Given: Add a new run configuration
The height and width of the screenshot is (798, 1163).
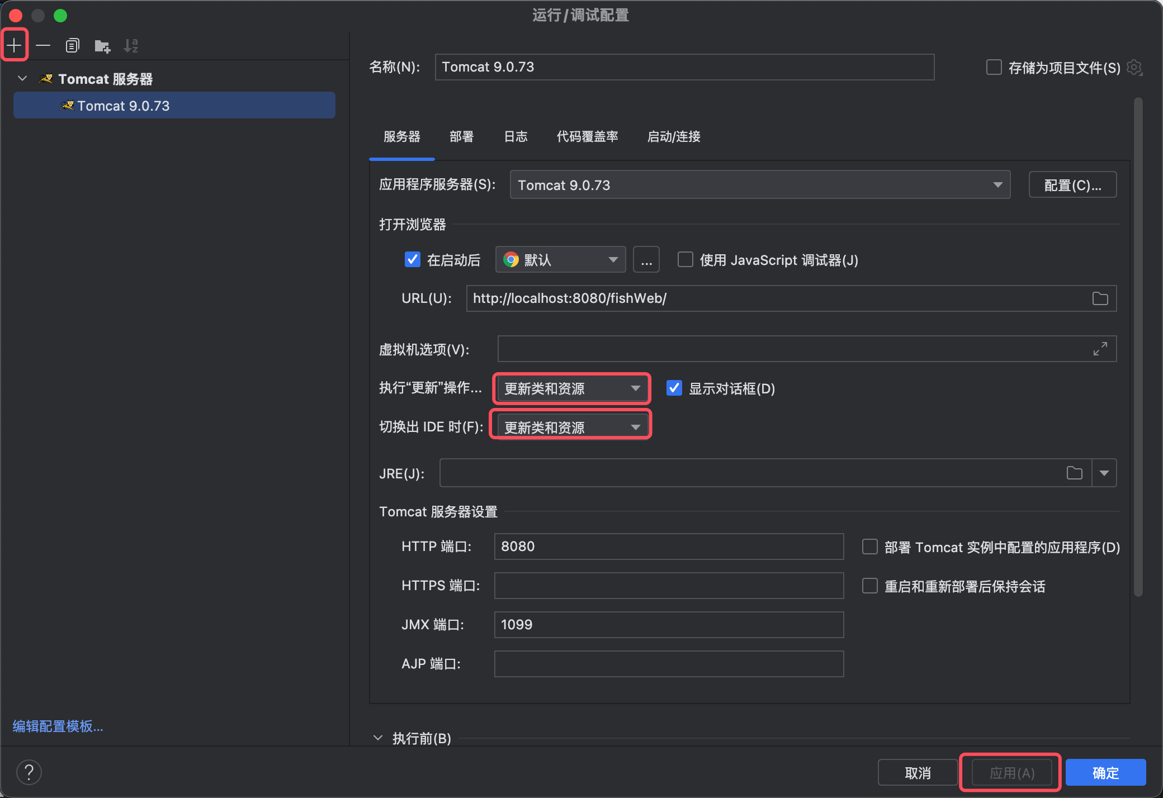Looking at the screenshot, I should tap(15, 45).
